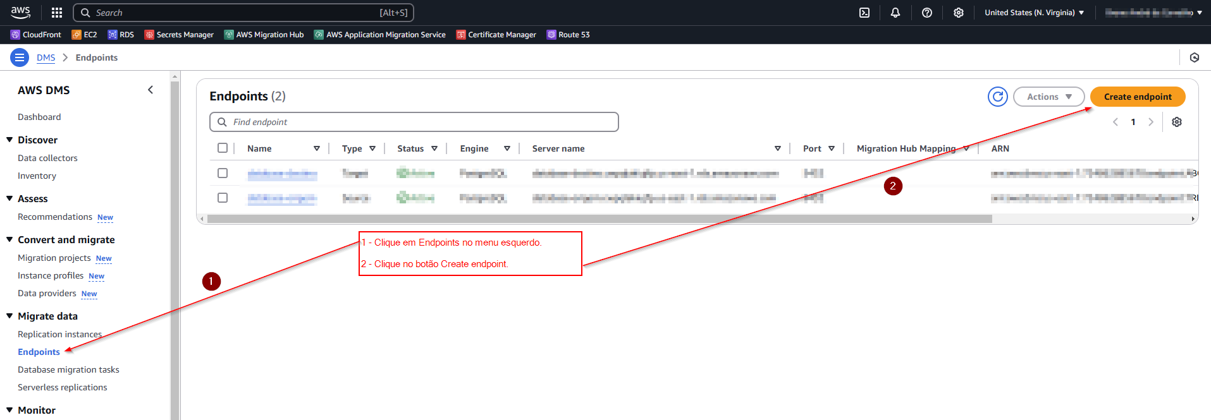This screenshot has width=1211, height=420.
Task: Go to Database migration tasks
Action: click(68, 369)
